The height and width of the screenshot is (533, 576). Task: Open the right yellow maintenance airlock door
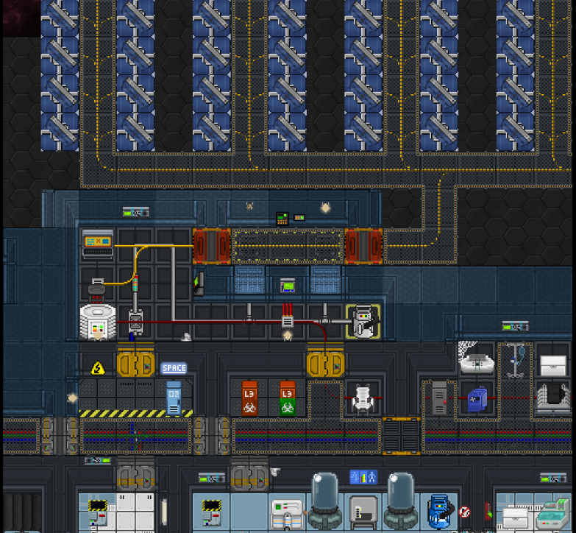[325, 364]
